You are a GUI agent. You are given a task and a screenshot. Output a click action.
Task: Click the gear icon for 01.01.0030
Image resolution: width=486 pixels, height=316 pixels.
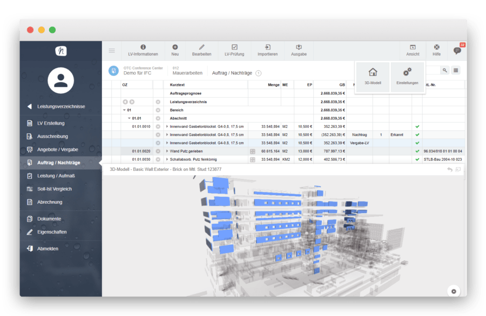pyautogui.click(x=158, y=160)
